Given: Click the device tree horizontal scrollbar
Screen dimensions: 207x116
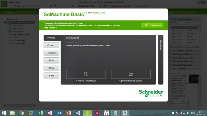Looking at the screenshot, I should (19, 106).
